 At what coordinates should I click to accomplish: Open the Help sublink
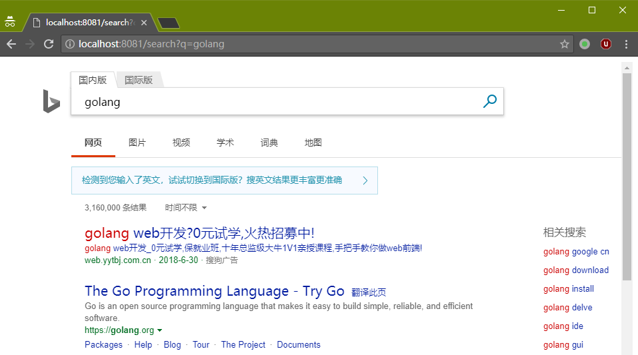[x=143, y=344]
